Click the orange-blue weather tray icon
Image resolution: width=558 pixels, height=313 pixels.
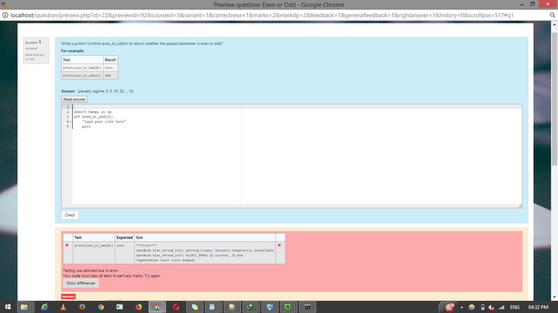(472, 307)
